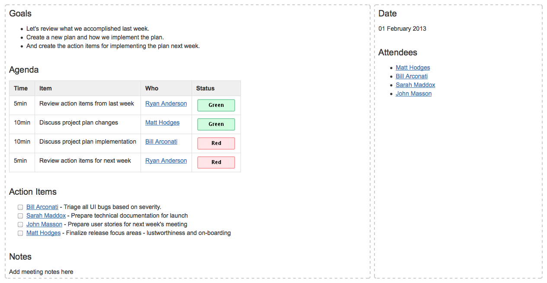Viewport: 547px width, 283px height.
Task: Open Matt Hodges in the Attendees list
Action: click(413, 68)
